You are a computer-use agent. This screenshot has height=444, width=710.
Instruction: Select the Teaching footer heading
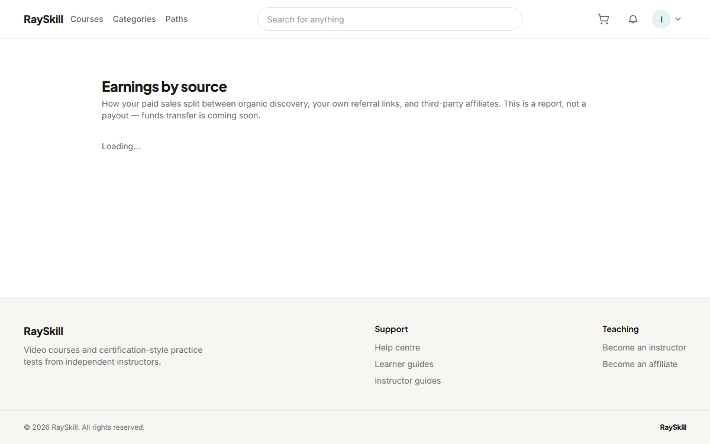[621, 329]
